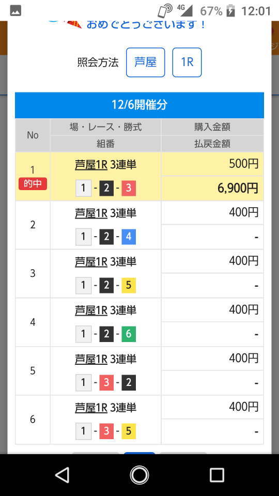Tap the phone cast icon in status bar

(x=165, y=11)
